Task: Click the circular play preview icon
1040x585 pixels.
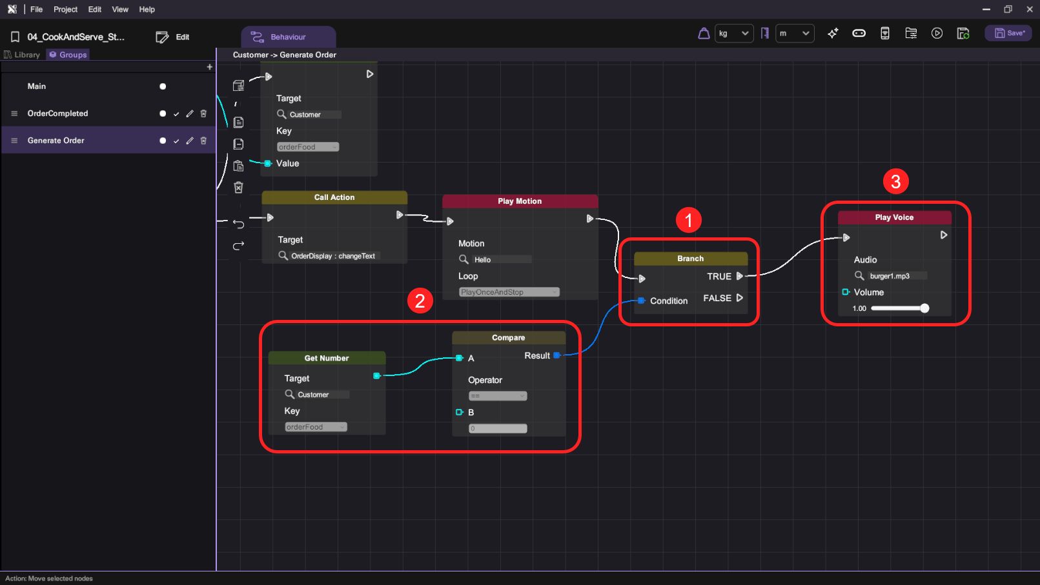Action: pos(937,34)
